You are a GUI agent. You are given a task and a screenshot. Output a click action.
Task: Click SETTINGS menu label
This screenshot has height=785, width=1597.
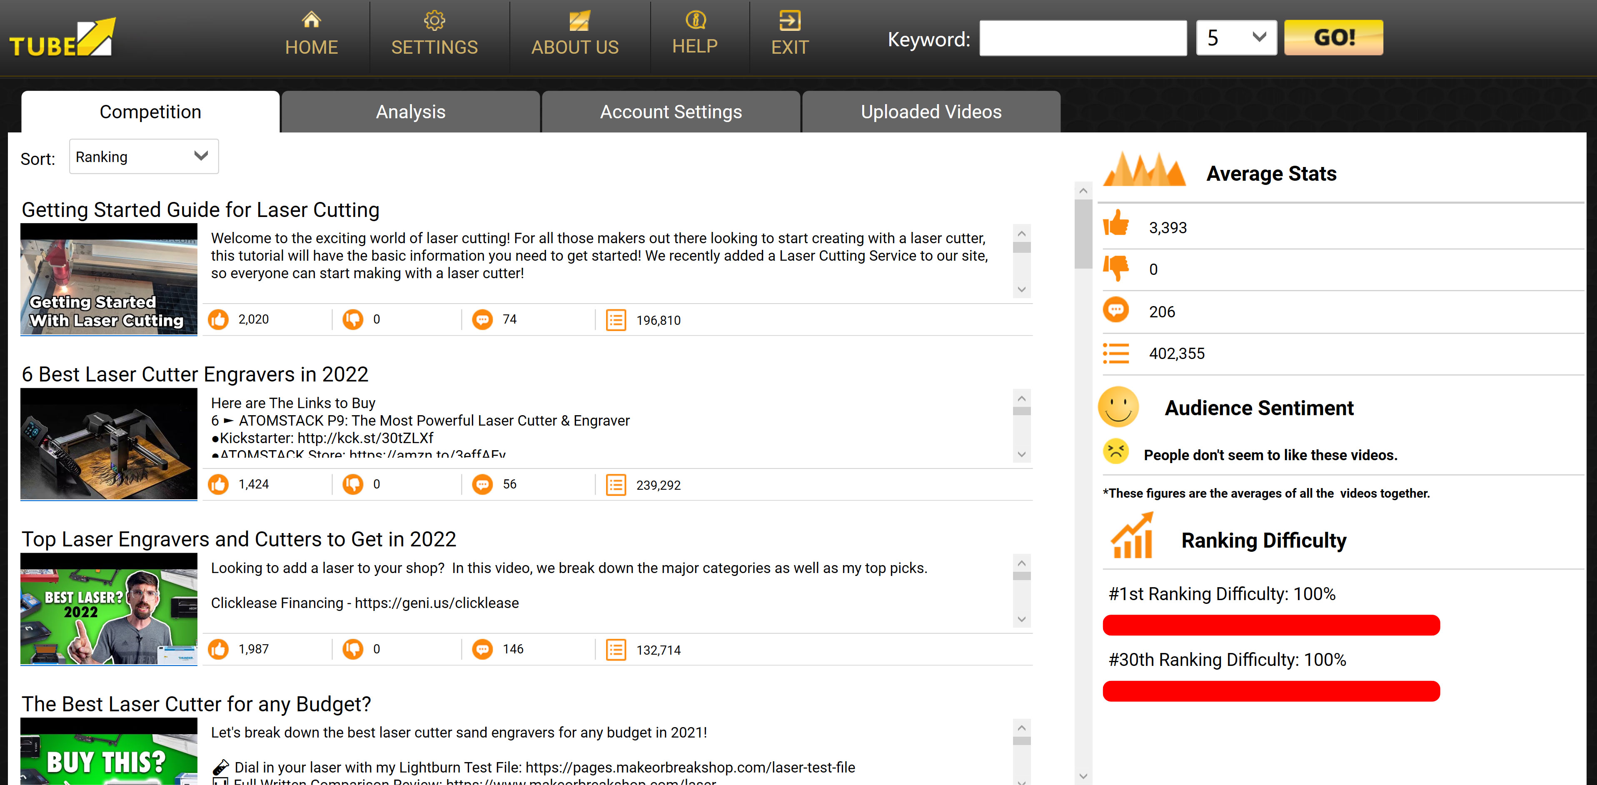click(434, 47)
